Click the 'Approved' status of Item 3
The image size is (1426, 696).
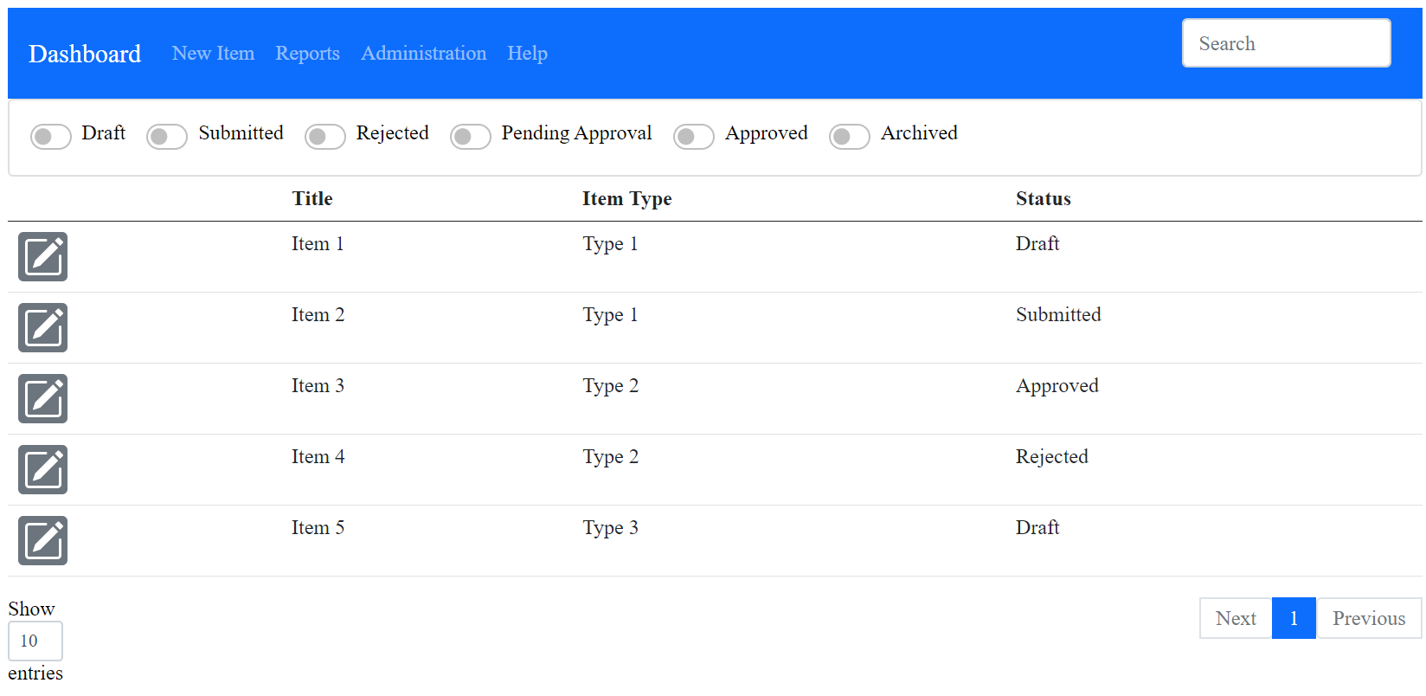[1057, 385]
